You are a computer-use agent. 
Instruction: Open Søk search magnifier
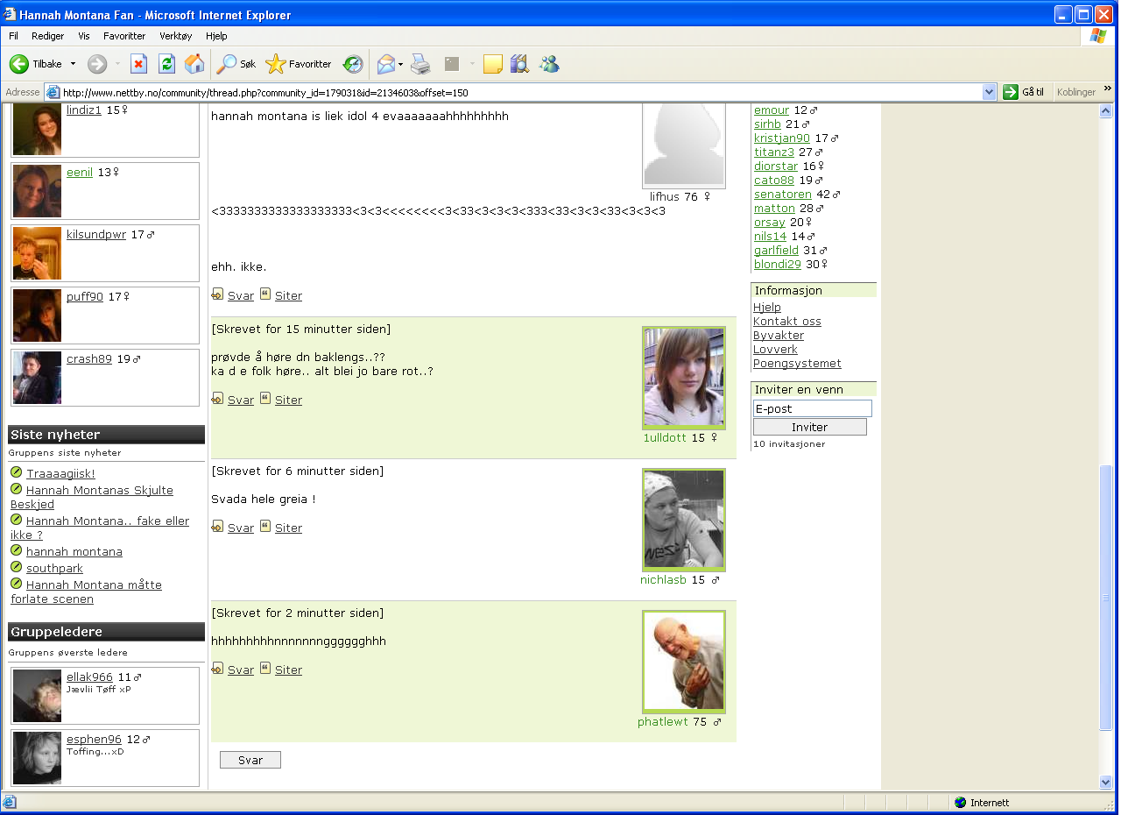(x=227, y=64)
